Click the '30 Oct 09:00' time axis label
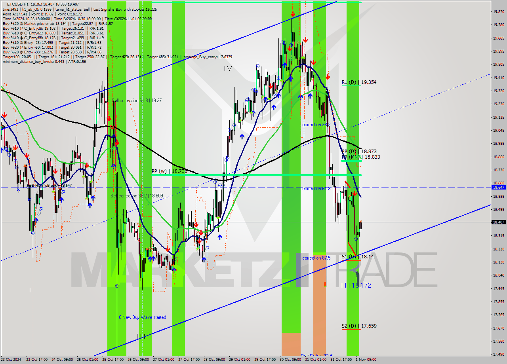Screen dimensions: 507x364 coord(290,360)
